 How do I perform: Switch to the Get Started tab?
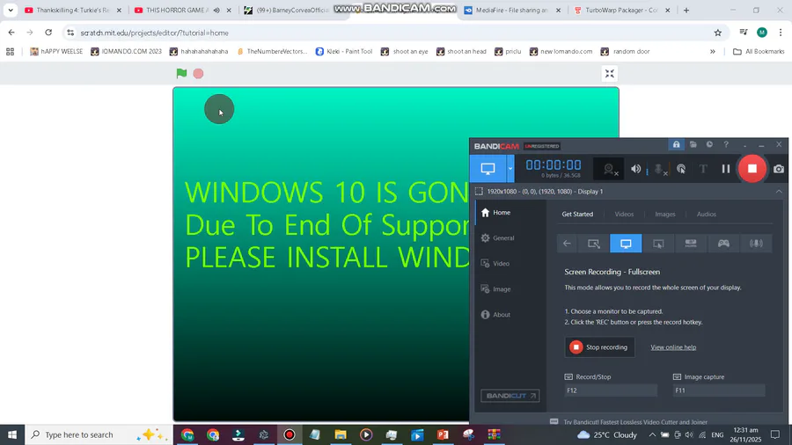577,214
